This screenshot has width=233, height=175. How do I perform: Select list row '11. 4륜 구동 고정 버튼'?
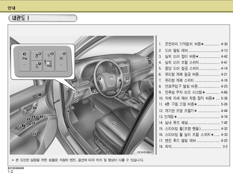193,104
